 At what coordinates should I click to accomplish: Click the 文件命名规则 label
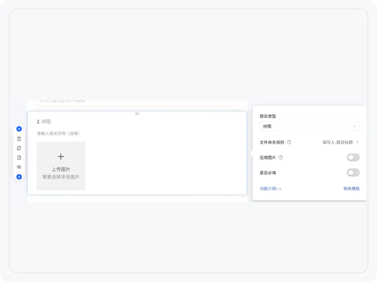pos(272,142)
